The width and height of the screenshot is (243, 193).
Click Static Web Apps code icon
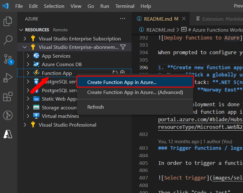36,99
